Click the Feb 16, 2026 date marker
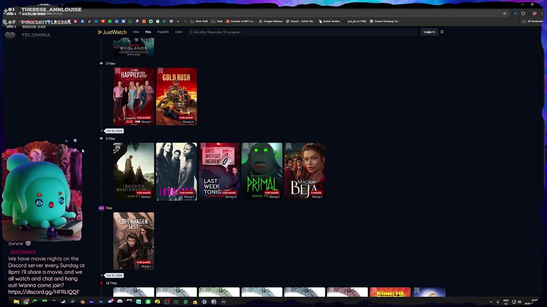The height and width of the screenshot is (307, 547). [114, 131]
